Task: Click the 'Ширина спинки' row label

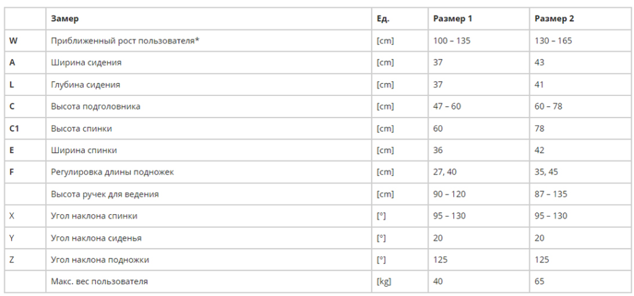Action: pyautogui.click(x=84, y=150)
